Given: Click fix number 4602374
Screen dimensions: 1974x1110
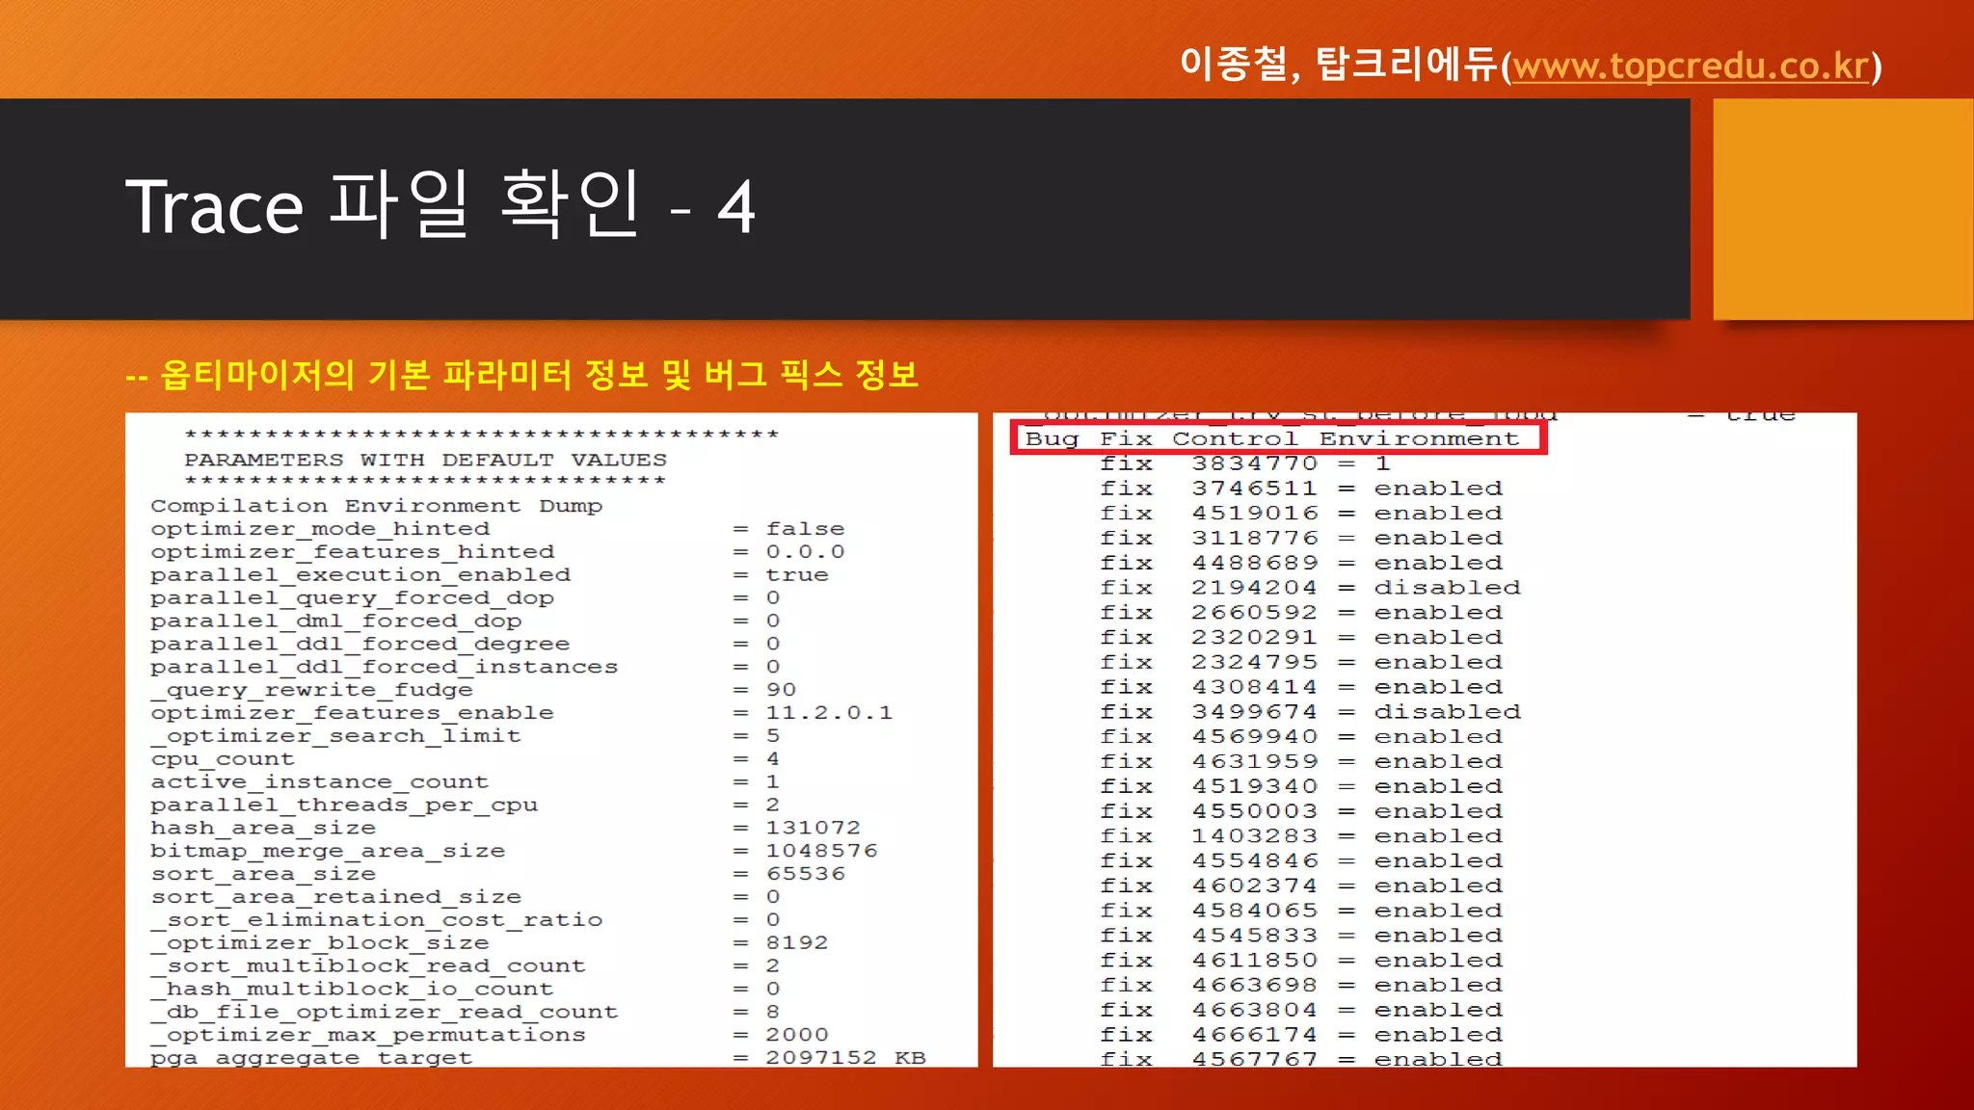Looking at the screenshot, I should (x=1255, y=886).
